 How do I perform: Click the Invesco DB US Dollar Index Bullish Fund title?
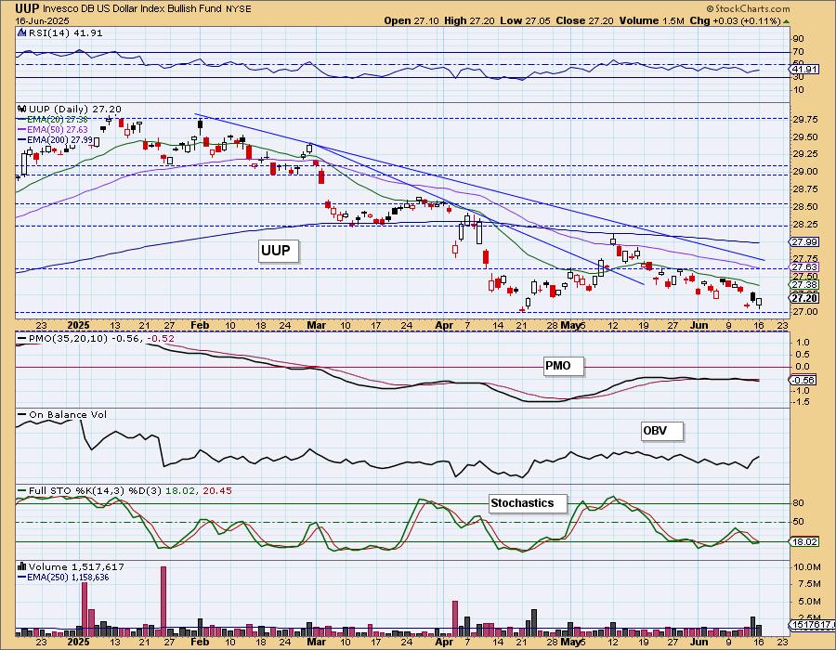[132, 9]
